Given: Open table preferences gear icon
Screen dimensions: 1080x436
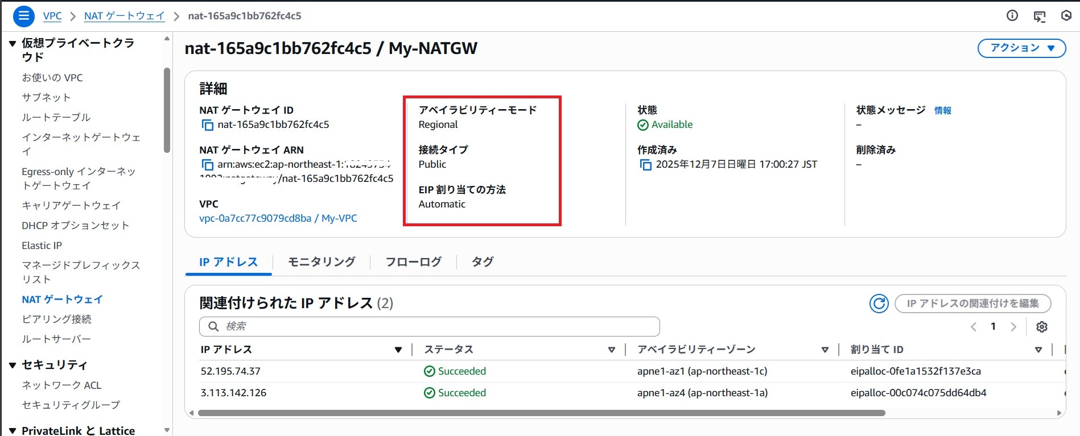Looking at the screenshot, I should pyautogui.click(x=1042, y=327).
